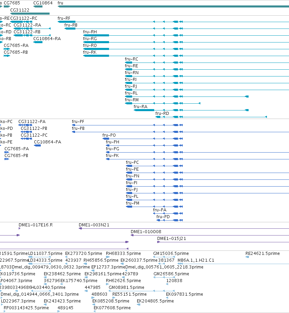
Task: Click the fru-RO transcript label
Action: 90,45
